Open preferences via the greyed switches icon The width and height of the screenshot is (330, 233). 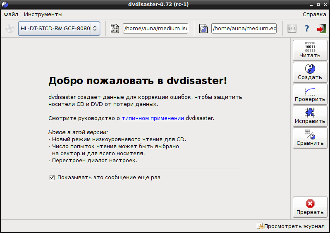(292, 29)
